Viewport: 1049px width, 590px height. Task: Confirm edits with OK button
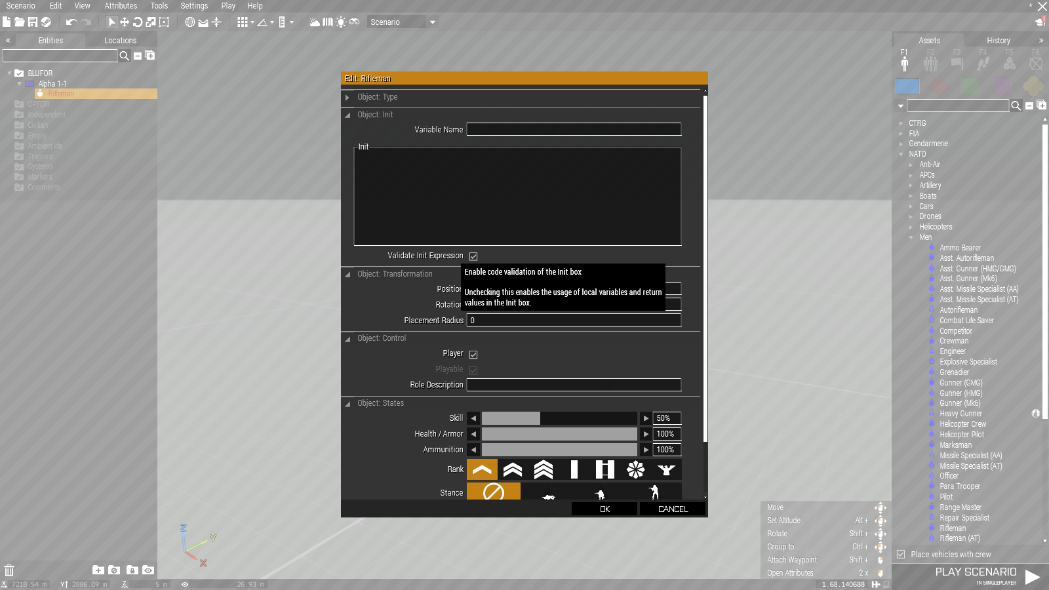click(x=604, y=509)
